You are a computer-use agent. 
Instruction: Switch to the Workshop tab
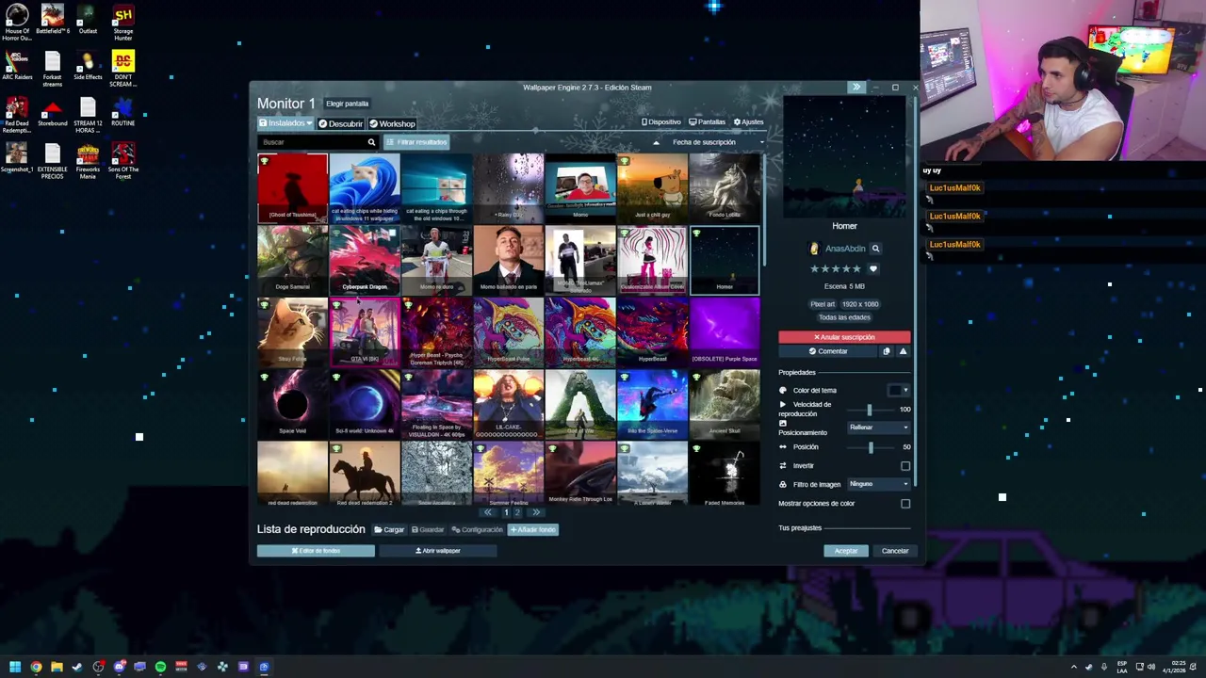click(392, 123)
